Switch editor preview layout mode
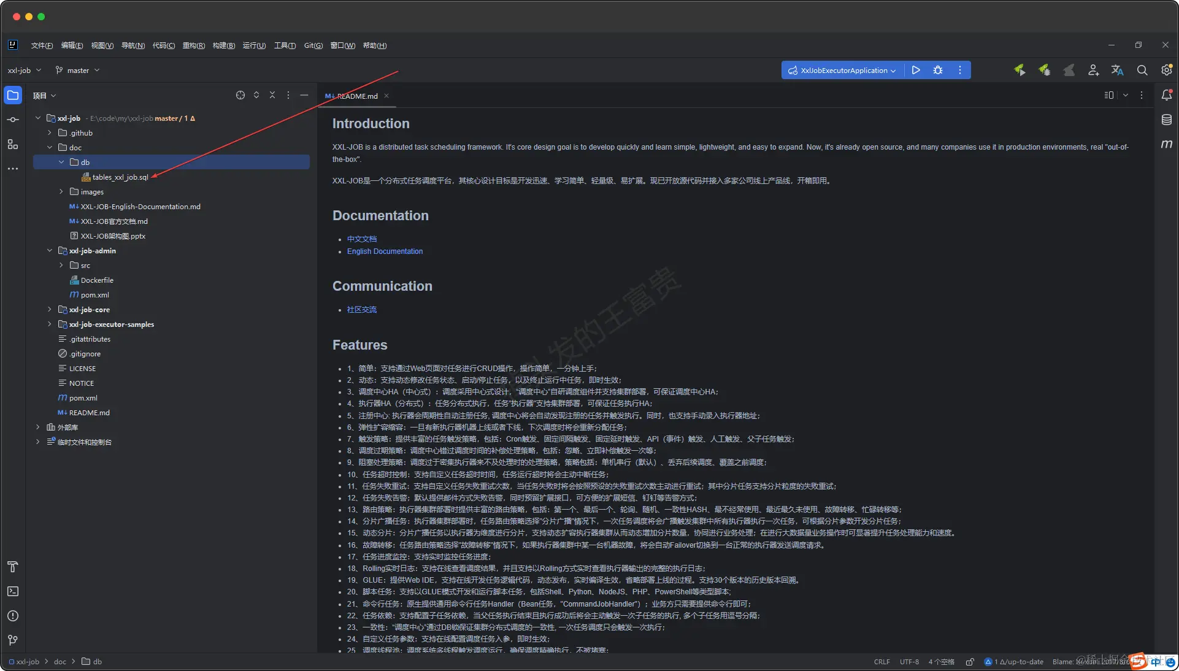The image size is (1179, 671). [1108, 95]
